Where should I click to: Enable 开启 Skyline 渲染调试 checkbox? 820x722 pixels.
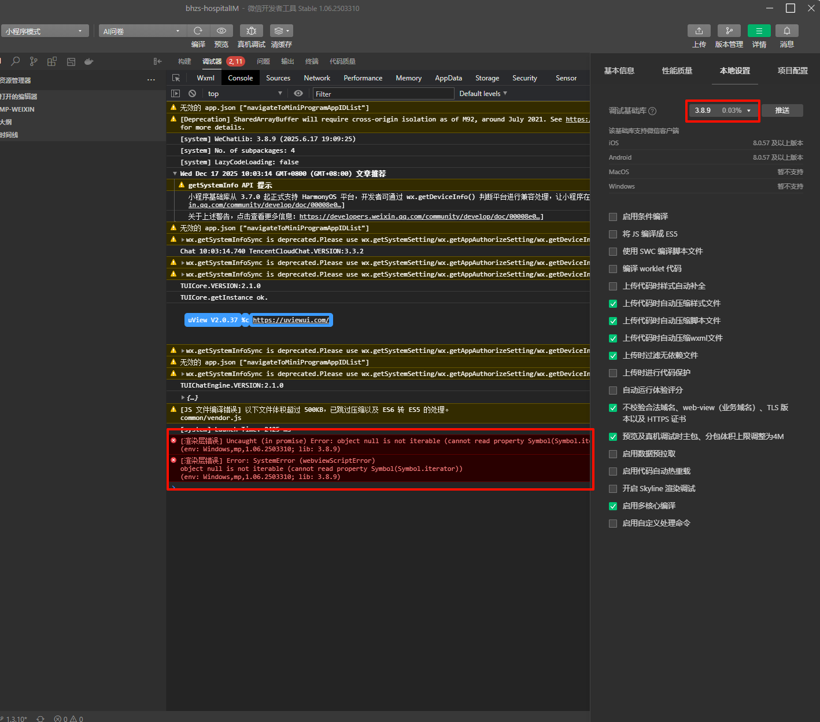(613, 489)
